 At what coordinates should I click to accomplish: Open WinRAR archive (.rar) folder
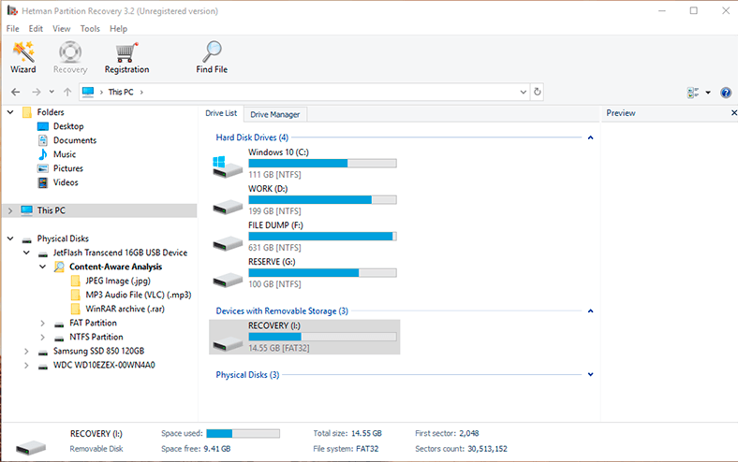[x=118, y=309]
